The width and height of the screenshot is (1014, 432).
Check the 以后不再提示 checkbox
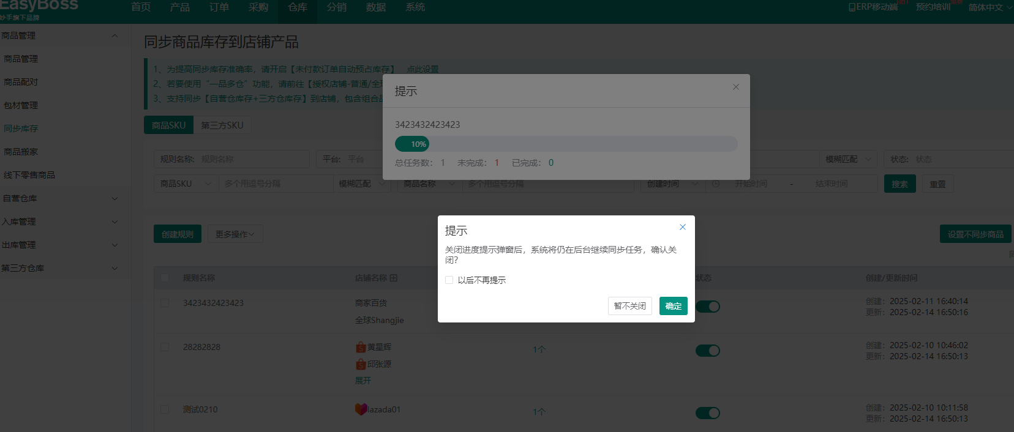coord(449,280)
